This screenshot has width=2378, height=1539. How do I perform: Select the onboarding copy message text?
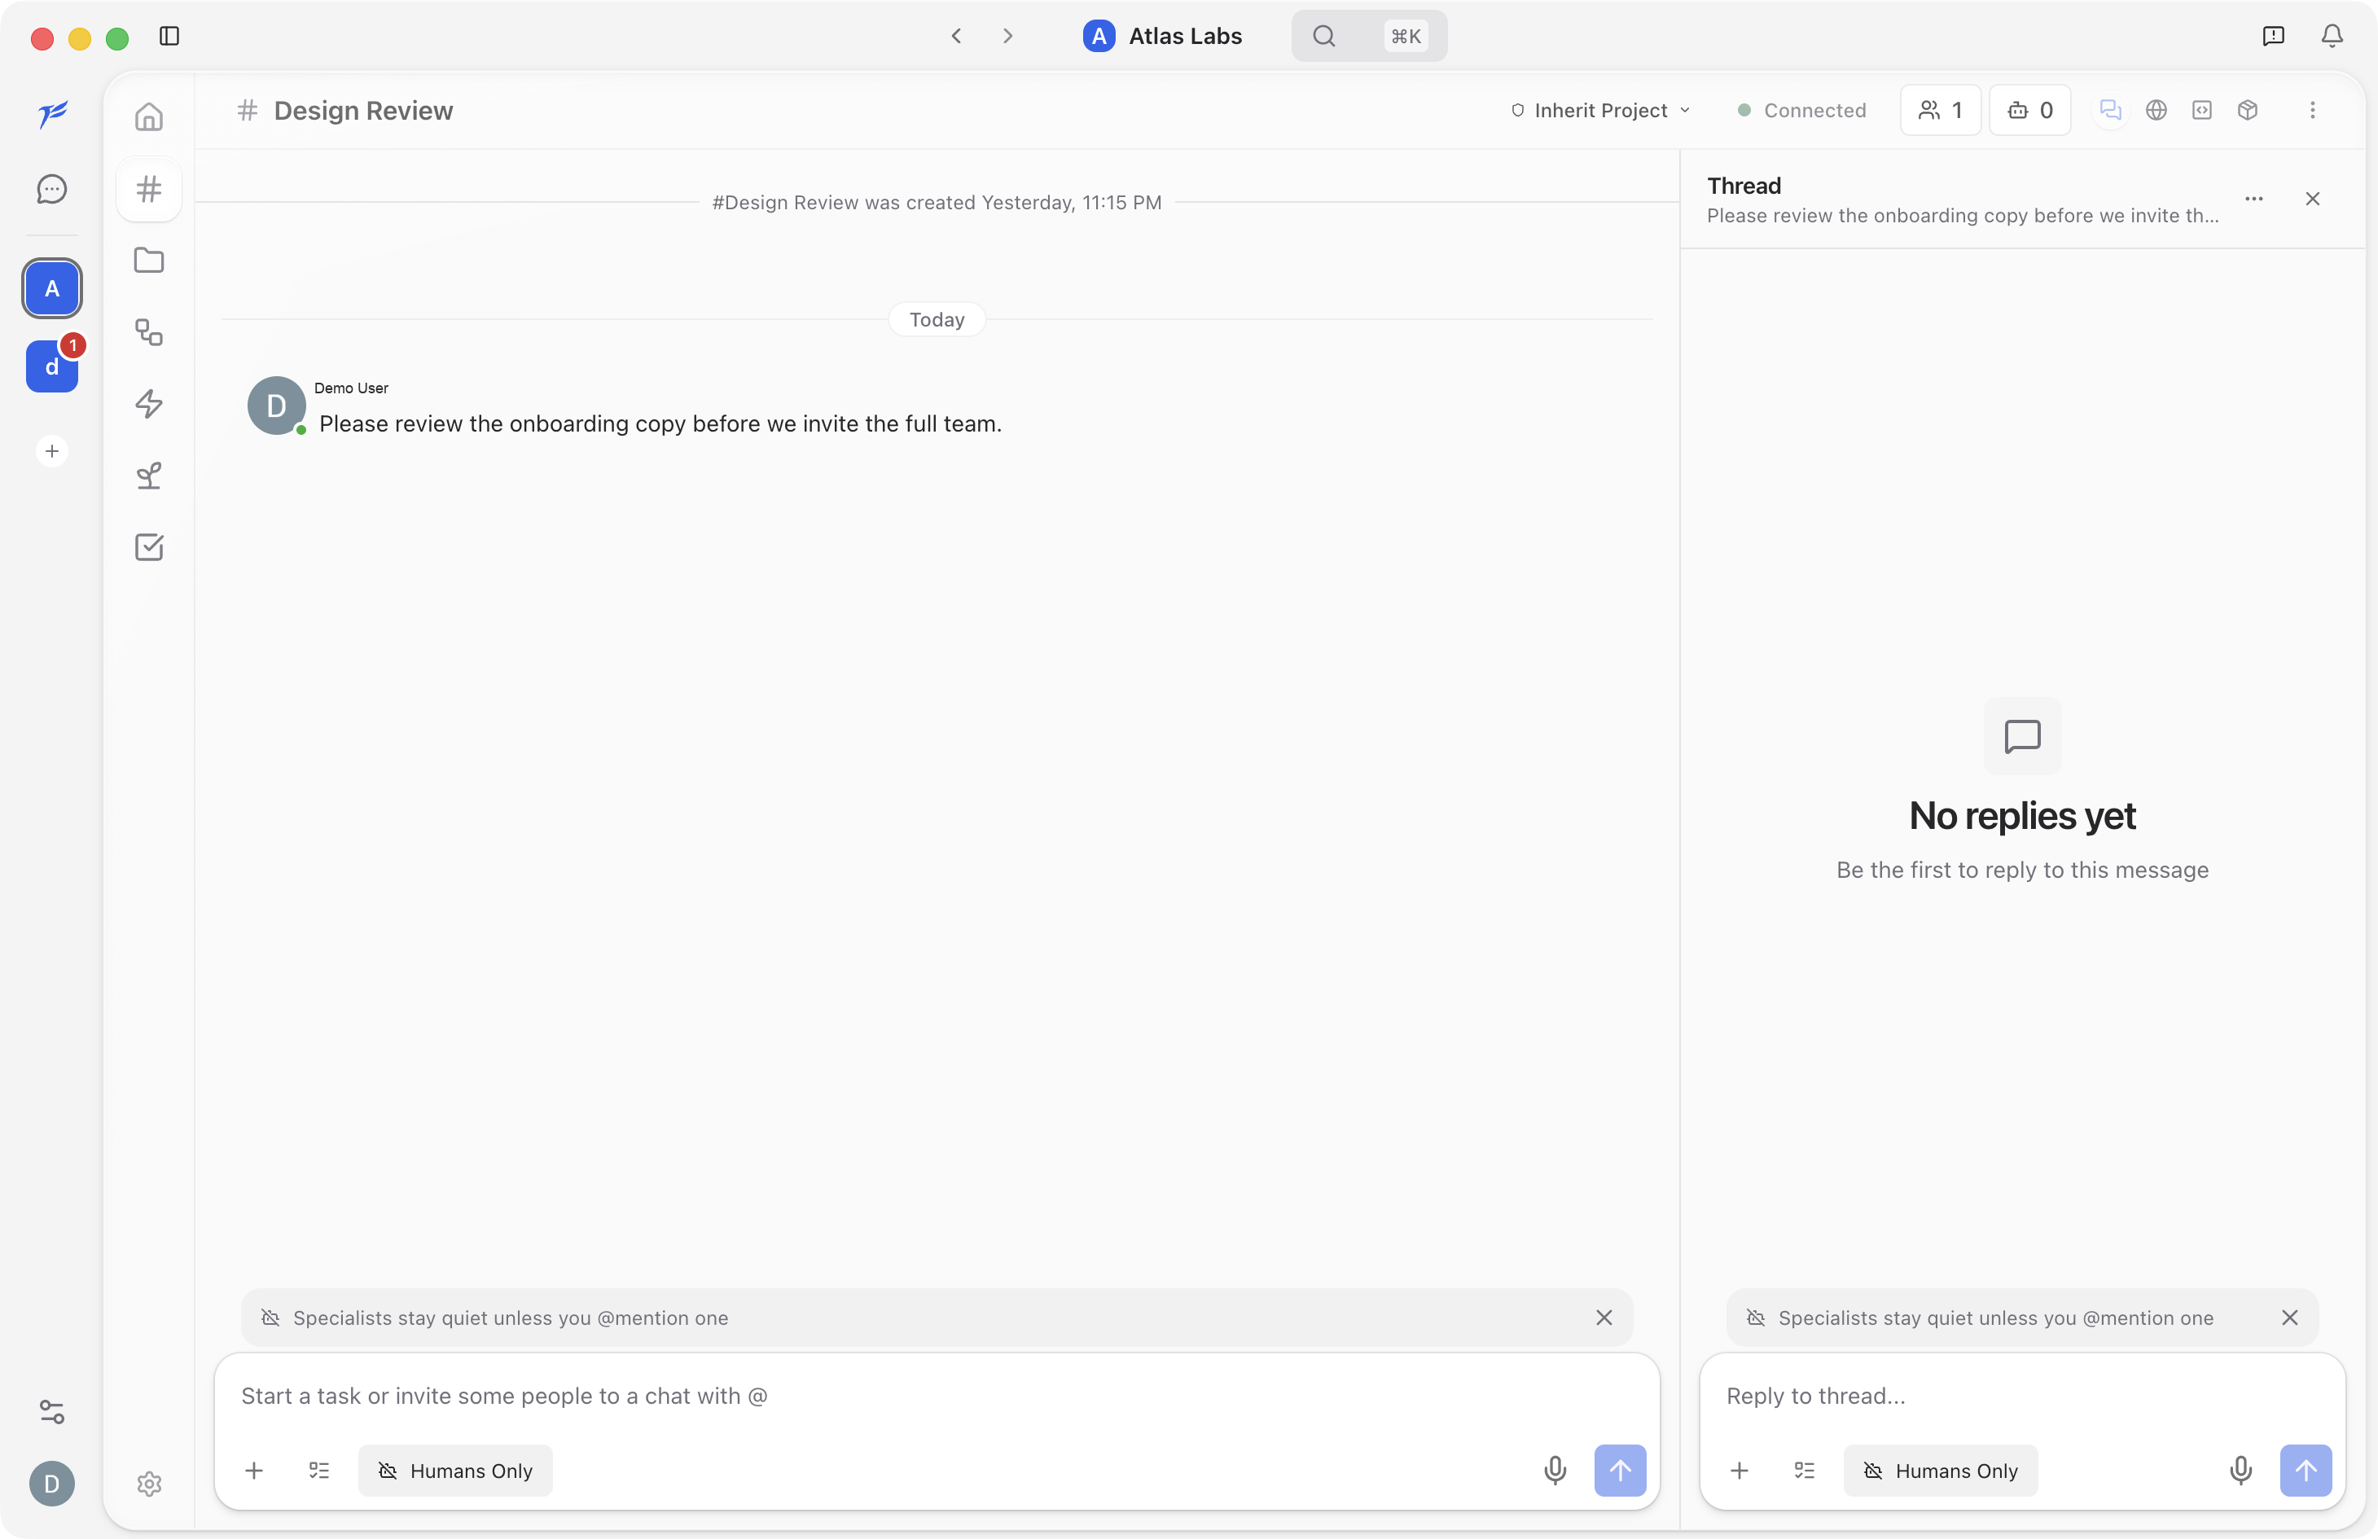[x=660, y=423]
